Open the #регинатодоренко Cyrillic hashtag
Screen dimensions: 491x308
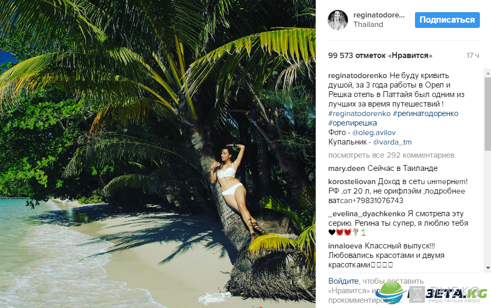[x=426, y=113]
